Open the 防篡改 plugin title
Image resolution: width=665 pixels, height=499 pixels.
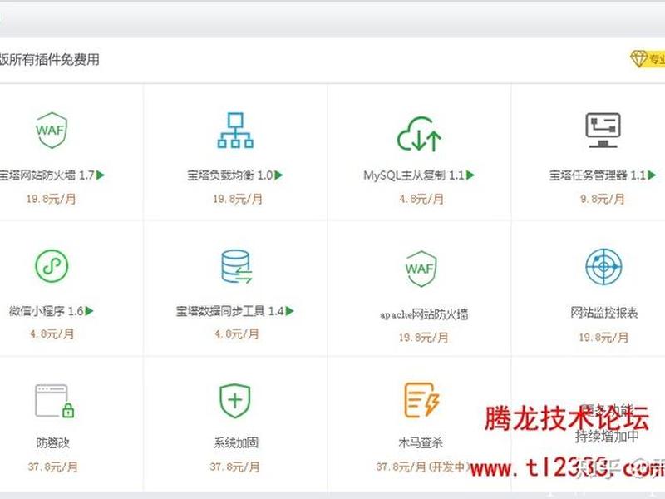click(x=52, y=443)
